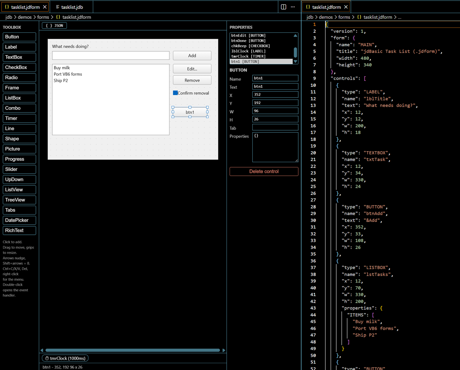Add a Line from the toolbox
Viewport: 460px width, 370px height.
(x=19, y=128)
